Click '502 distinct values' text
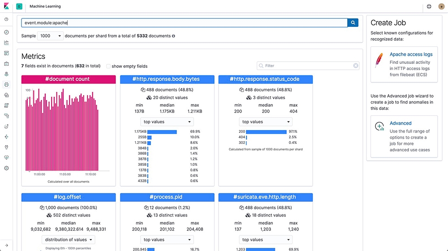The height and width of the screenshot is (251, 448). 72,215
